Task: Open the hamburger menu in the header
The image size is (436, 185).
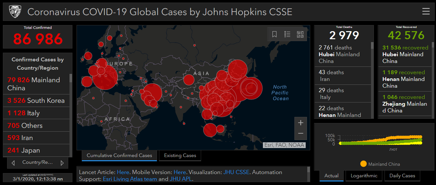Action: point(426,12)
